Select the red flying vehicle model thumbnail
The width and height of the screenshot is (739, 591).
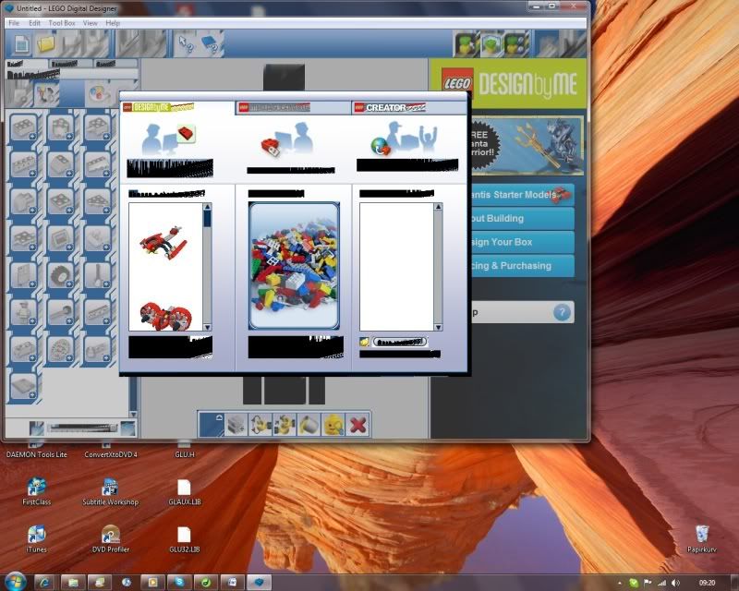pyautogui.click(x=164, y=242)
